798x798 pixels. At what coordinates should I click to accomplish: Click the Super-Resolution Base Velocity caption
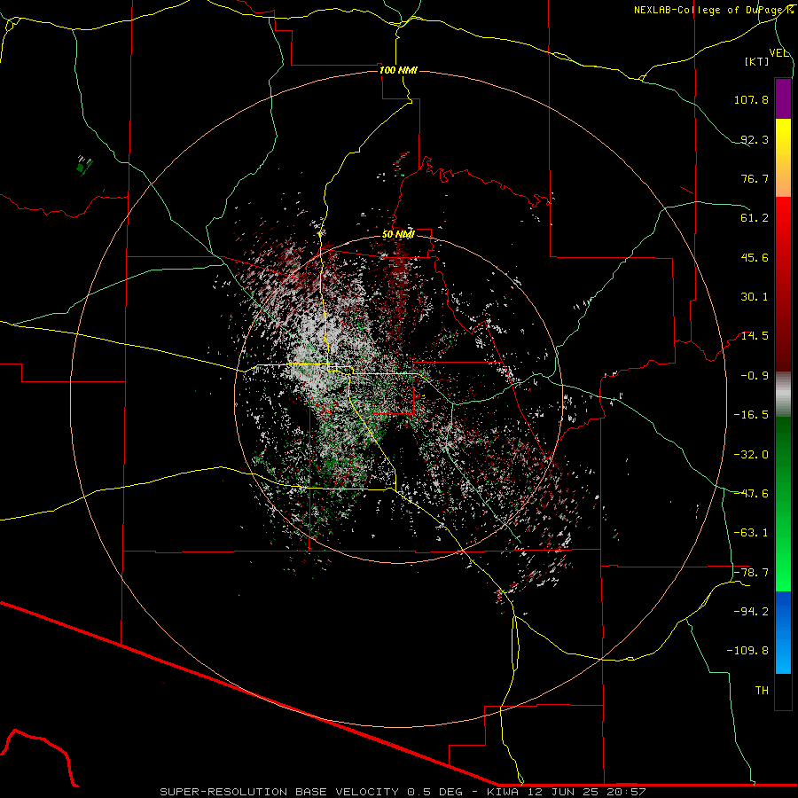[x=403, y=792]
